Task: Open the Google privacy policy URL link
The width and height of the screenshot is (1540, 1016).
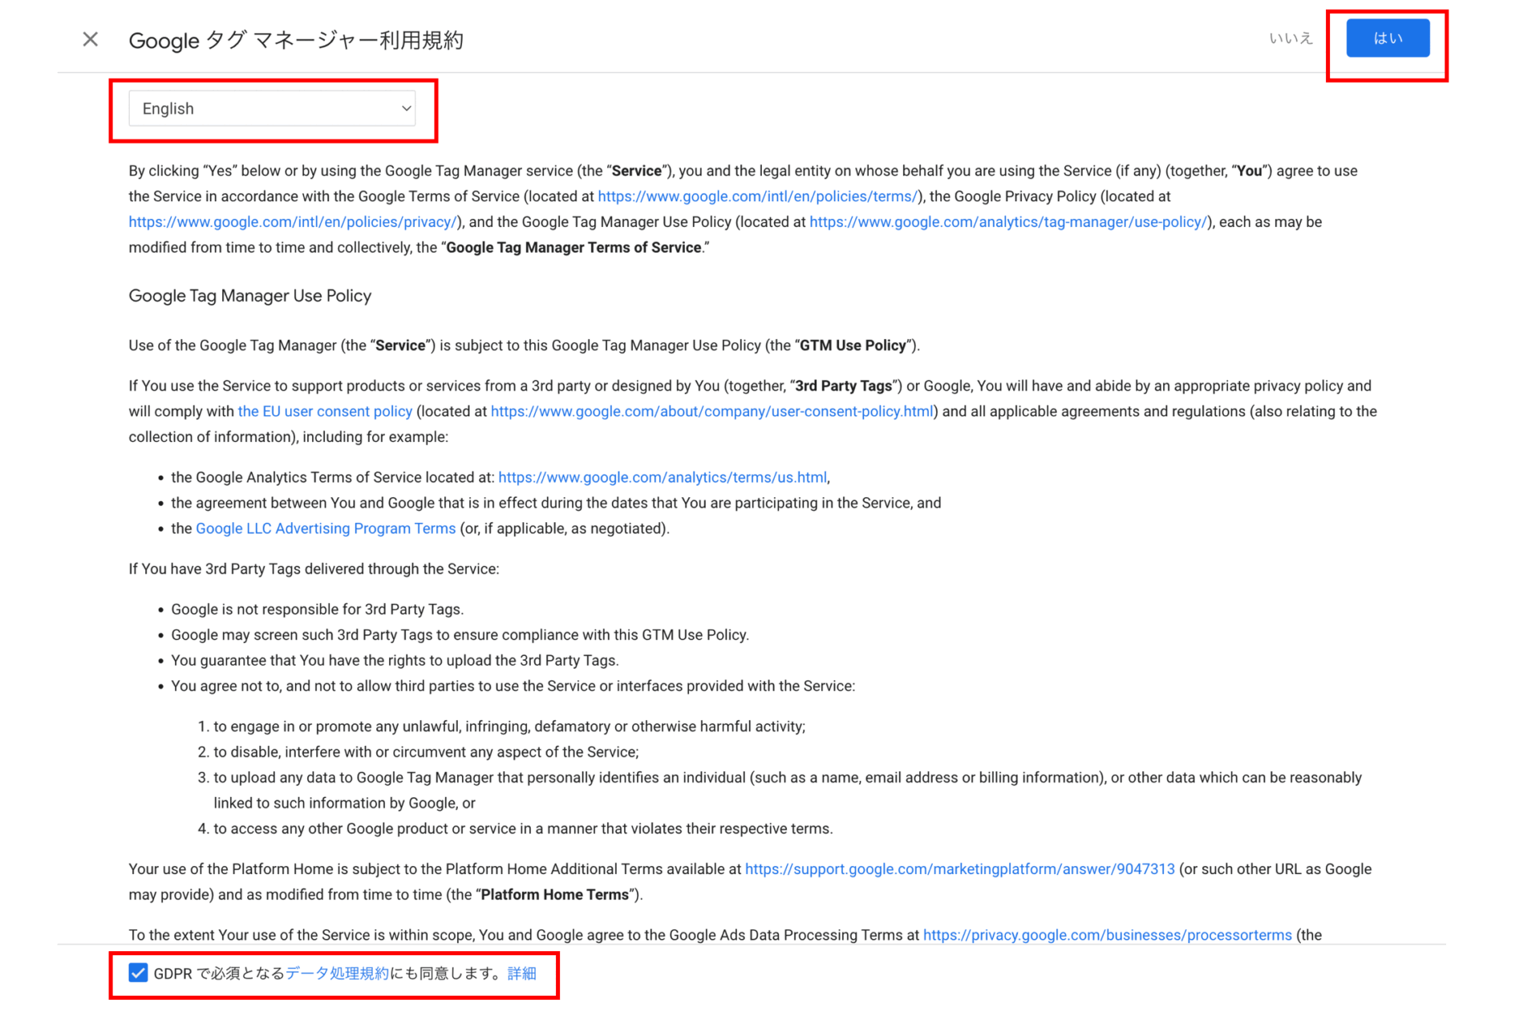Action: pyautogui.click(x=293, y=222)
